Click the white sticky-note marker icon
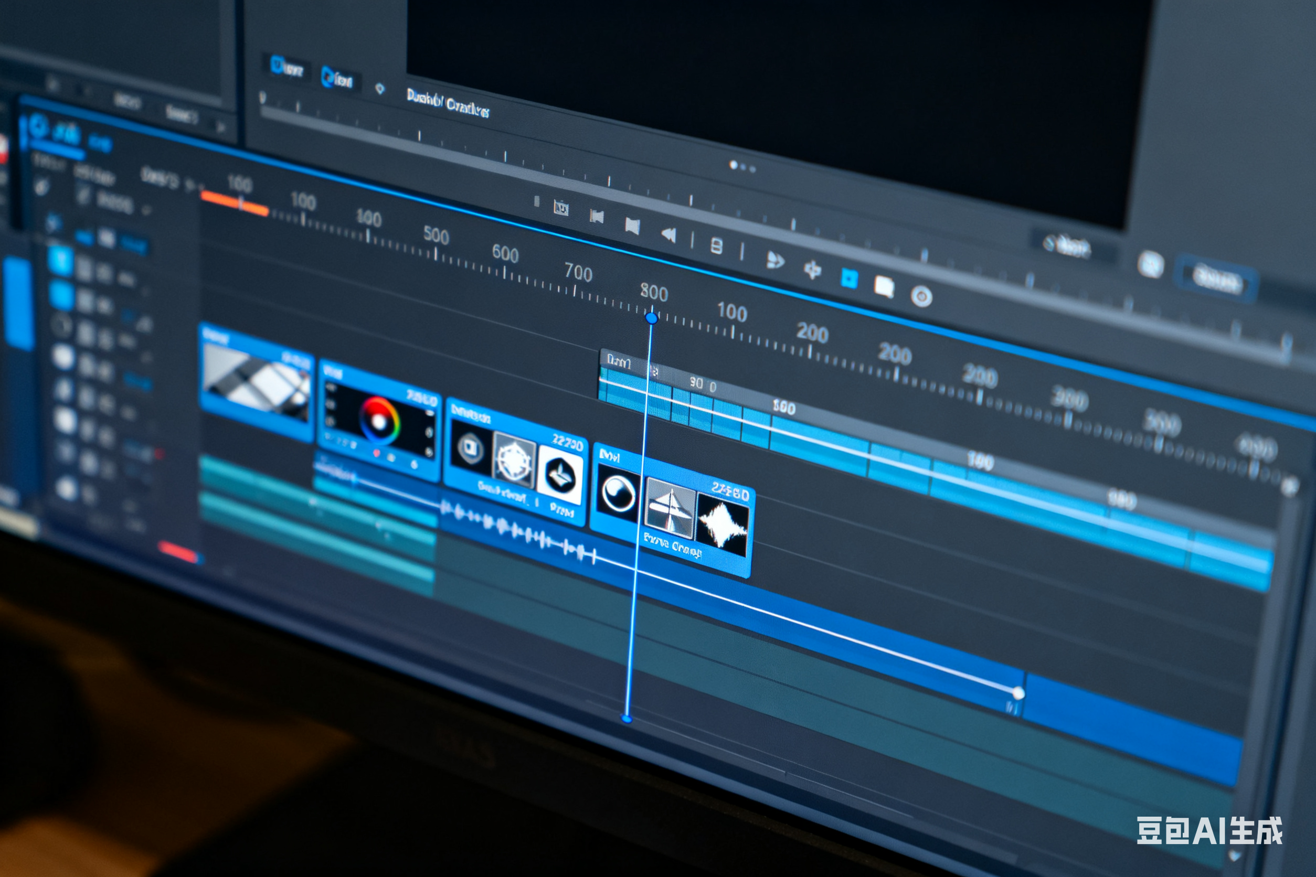Viewport: 1316px width, 877px height. pyautogui.click(x=884, y=287)
